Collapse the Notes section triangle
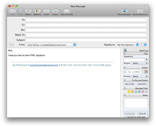Viewport: 156px width, 127px height. [x=125, y=95]
